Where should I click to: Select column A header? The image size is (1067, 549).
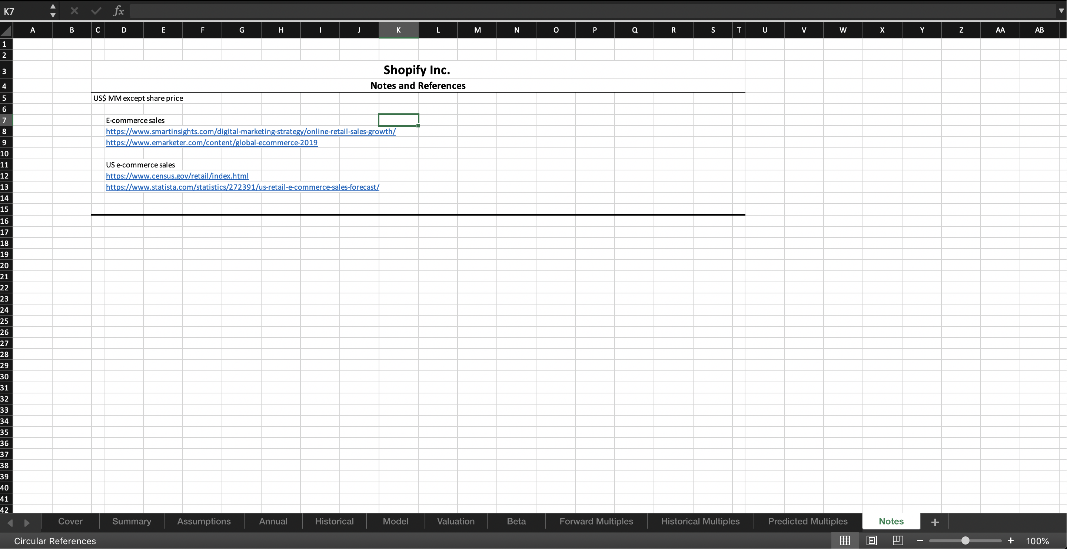pos(32,30)
